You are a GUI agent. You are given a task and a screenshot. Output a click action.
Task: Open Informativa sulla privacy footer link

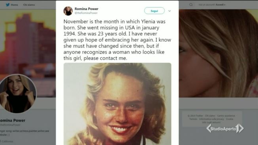[211, 119]
